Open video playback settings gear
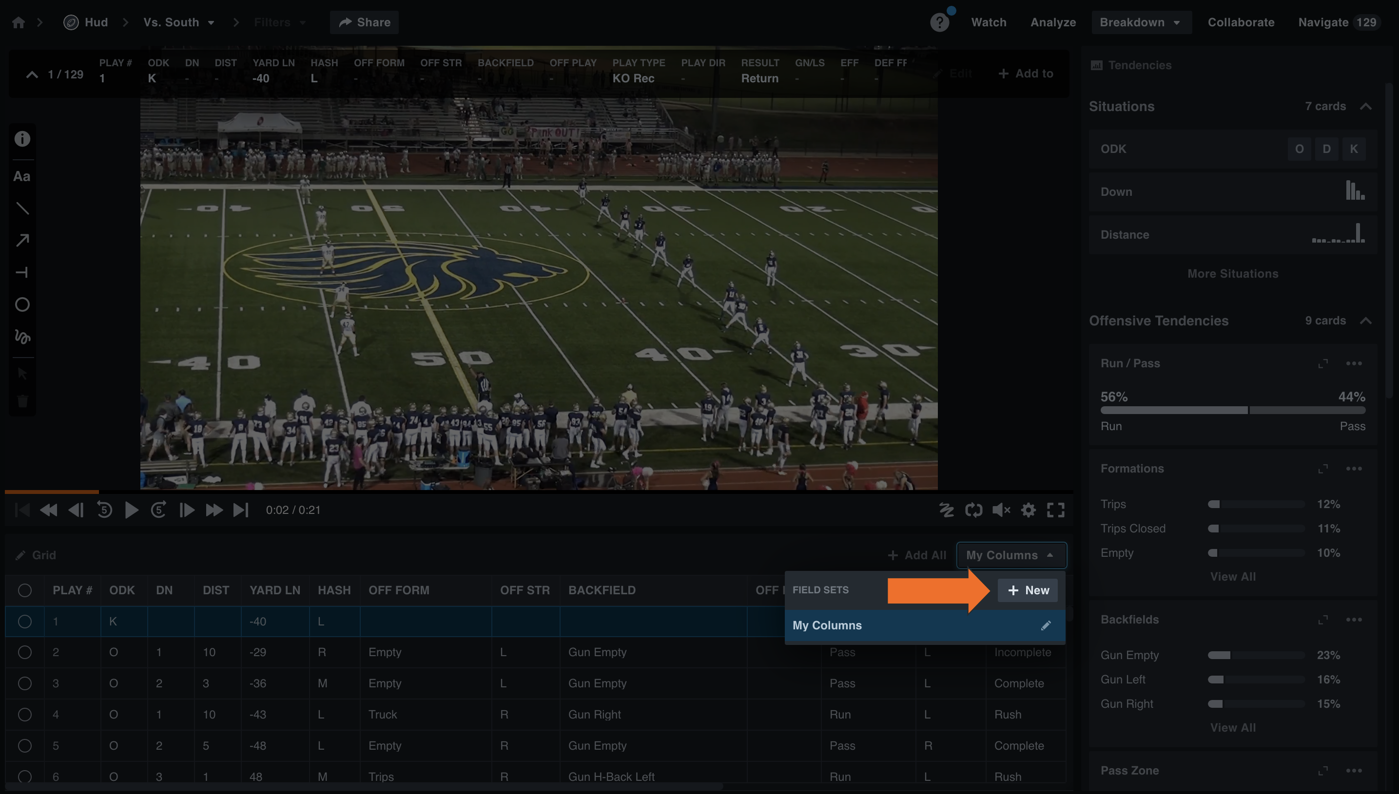The height and width of the screenshot is (794, 1399). coord(1029,510)
